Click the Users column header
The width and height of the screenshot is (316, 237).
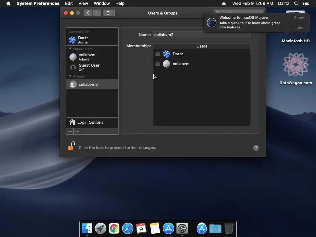[202, 46]
